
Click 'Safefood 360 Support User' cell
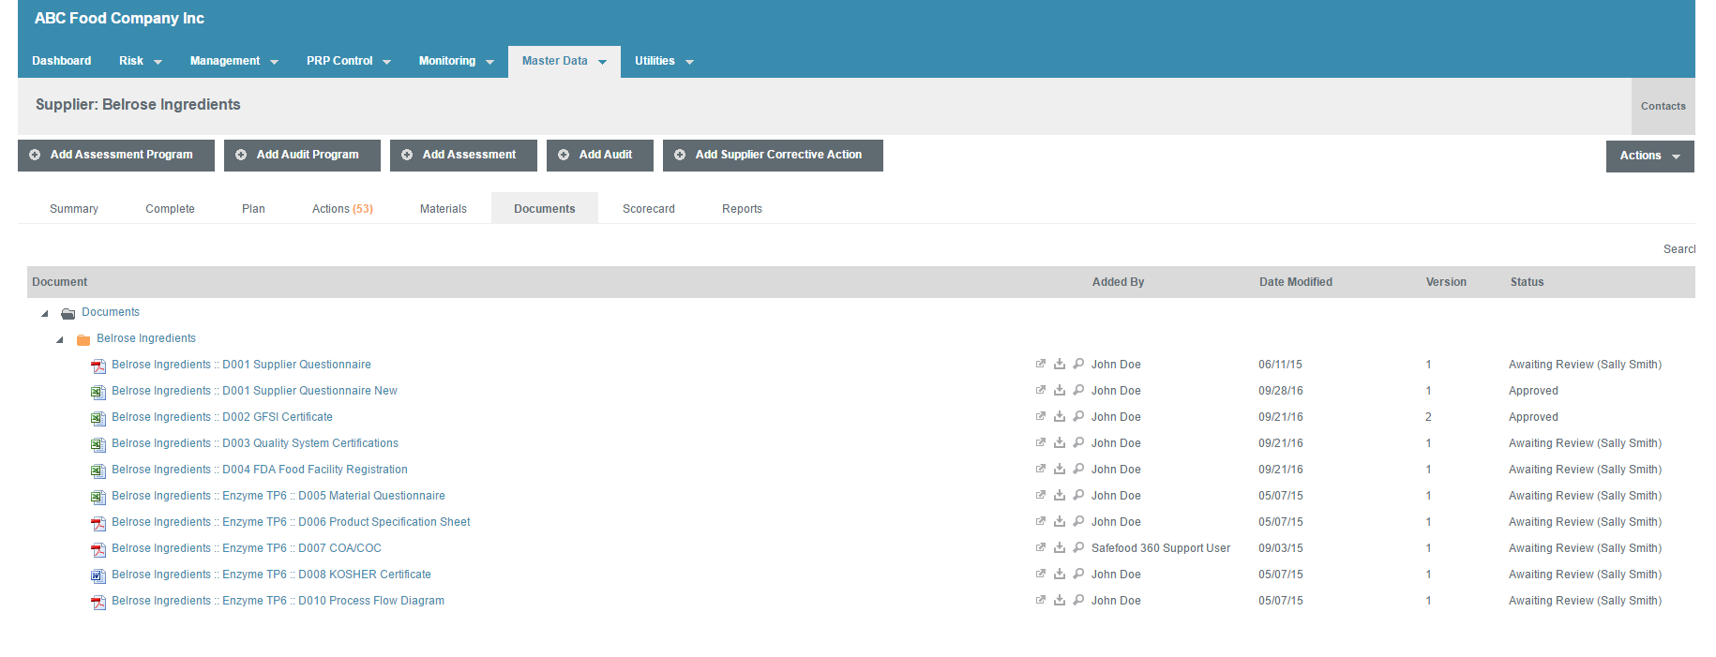tap(1161, 548)
